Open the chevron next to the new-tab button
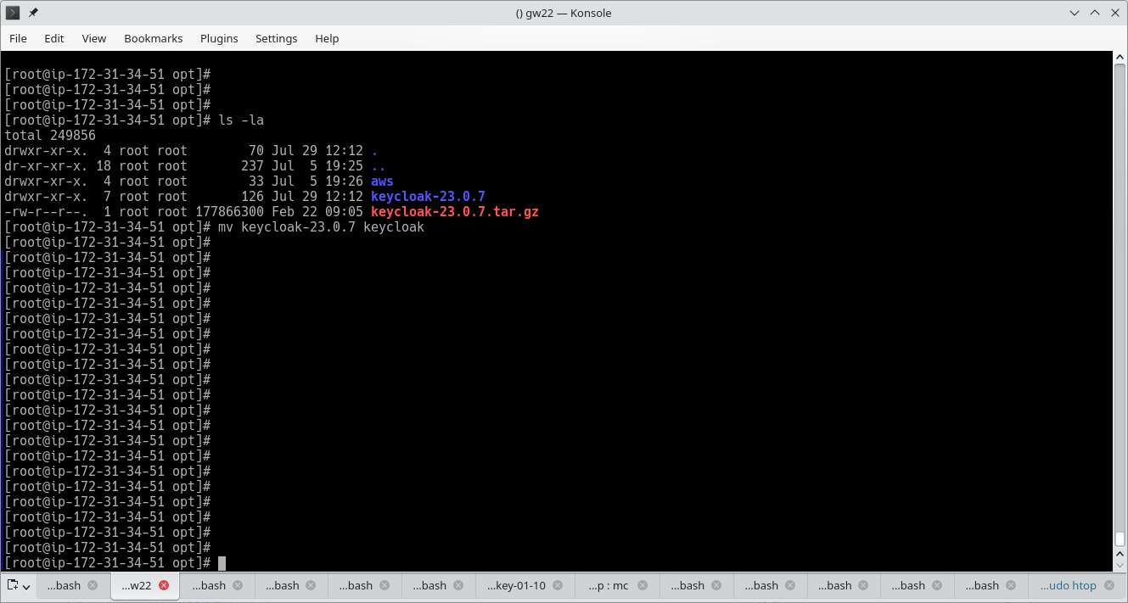The image size is (1128, 603). pos(25,588)
